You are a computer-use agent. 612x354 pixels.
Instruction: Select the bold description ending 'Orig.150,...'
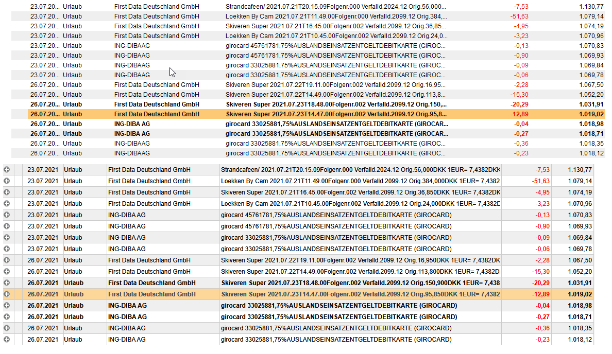click(336, 104)
